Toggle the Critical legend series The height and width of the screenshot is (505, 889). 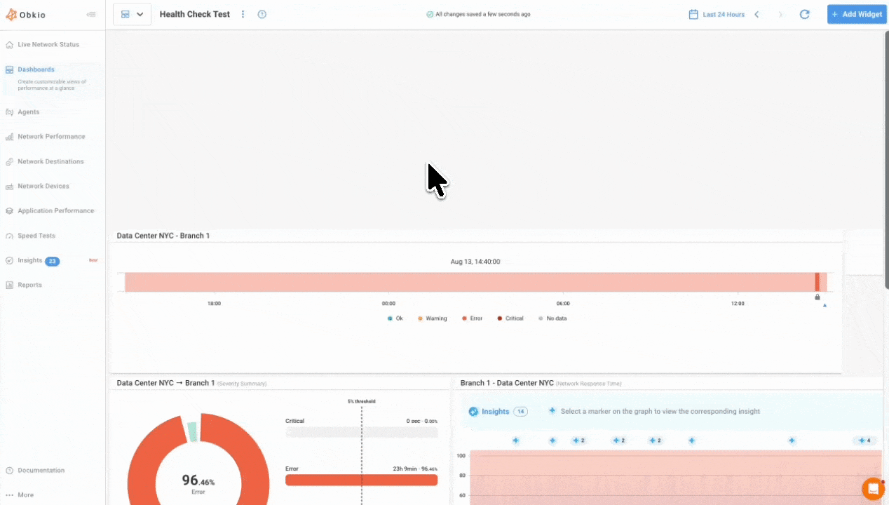coord(510,318)
